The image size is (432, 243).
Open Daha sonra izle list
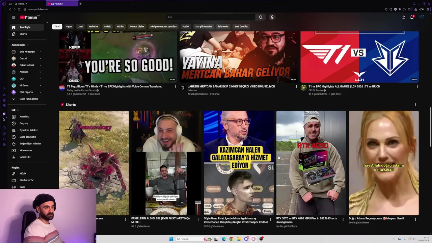27,137
